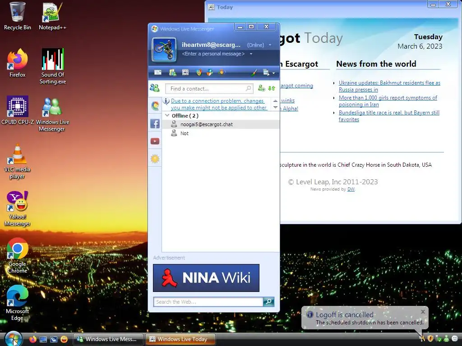
Task: Click the shield safety toolbar icon
Action: tap(199, 73)
